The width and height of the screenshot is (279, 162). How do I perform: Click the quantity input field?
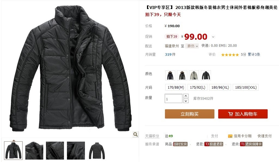[x=173, y=98]
